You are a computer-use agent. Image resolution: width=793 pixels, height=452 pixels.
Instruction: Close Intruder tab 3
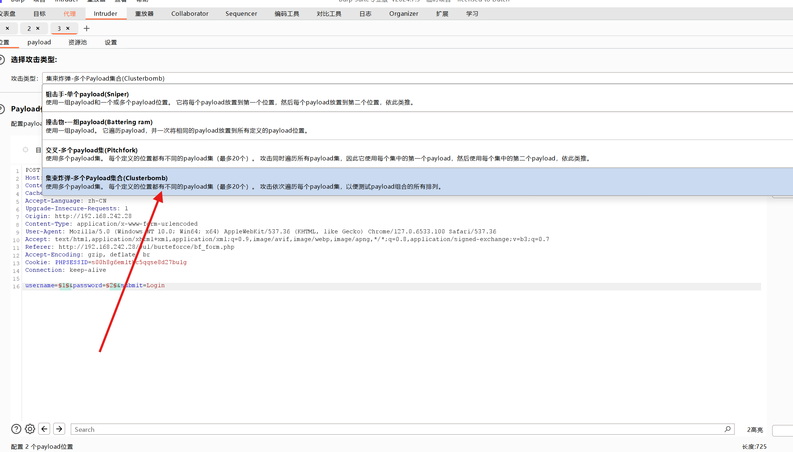pos(68,28)
